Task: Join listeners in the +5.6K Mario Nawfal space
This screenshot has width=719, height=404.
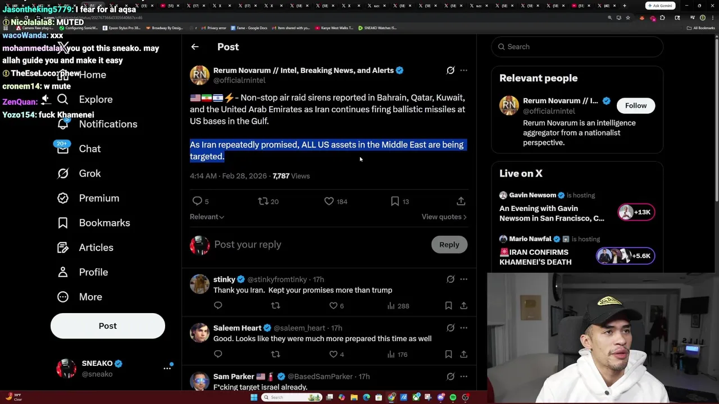Action: click(x=625, y=256)
